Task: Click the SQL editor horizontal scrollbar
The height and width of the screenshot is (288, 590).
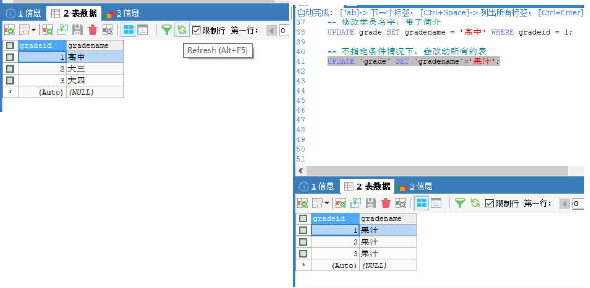Action: click(437, 171)
